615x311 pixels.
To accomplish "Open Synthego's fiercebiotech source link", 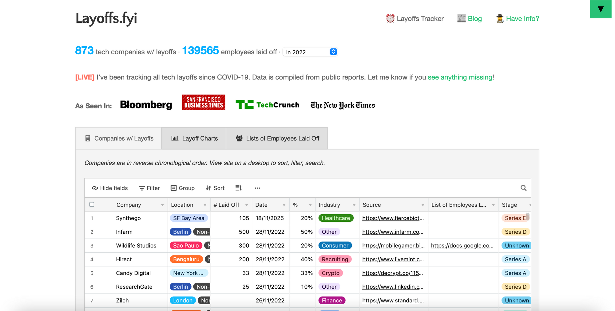I will point(393,218).
